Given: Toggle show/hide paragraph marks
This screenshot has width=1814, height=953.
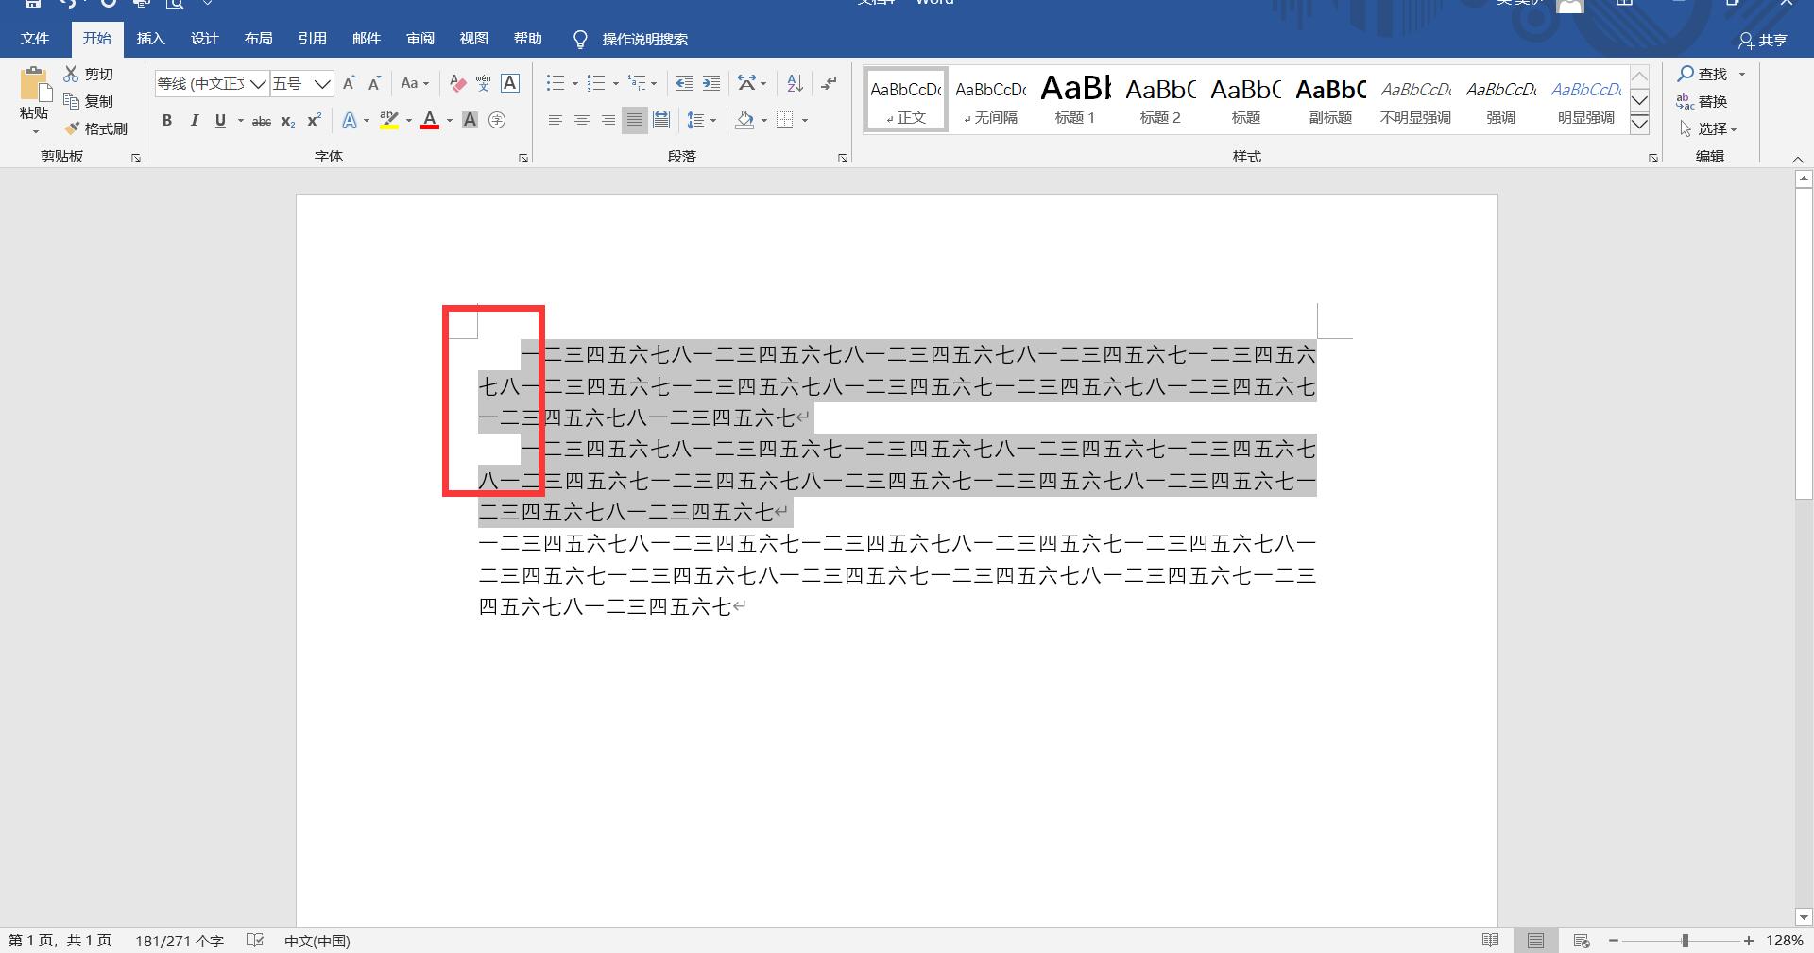Looking at the screenshot, I should coord(829,83).
